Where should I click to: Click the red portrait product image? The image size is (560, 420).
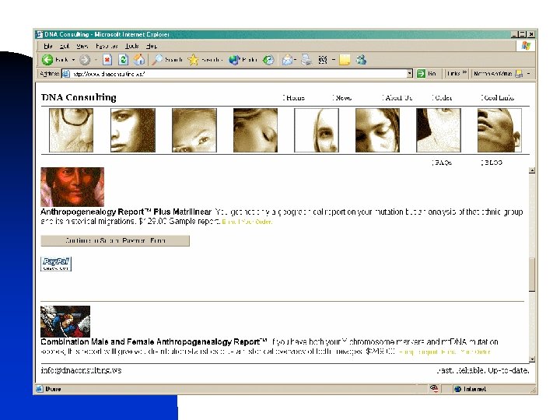[x=72, y=187]
